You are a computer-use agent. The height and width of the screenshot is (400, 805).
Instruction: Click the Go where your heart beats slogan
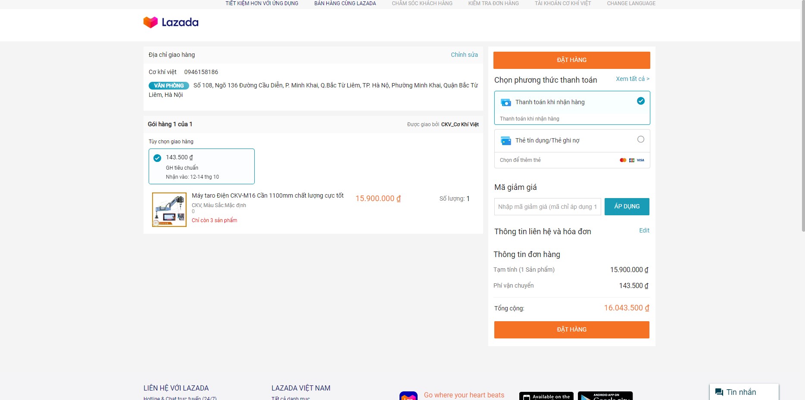click(x=464, y=395)
